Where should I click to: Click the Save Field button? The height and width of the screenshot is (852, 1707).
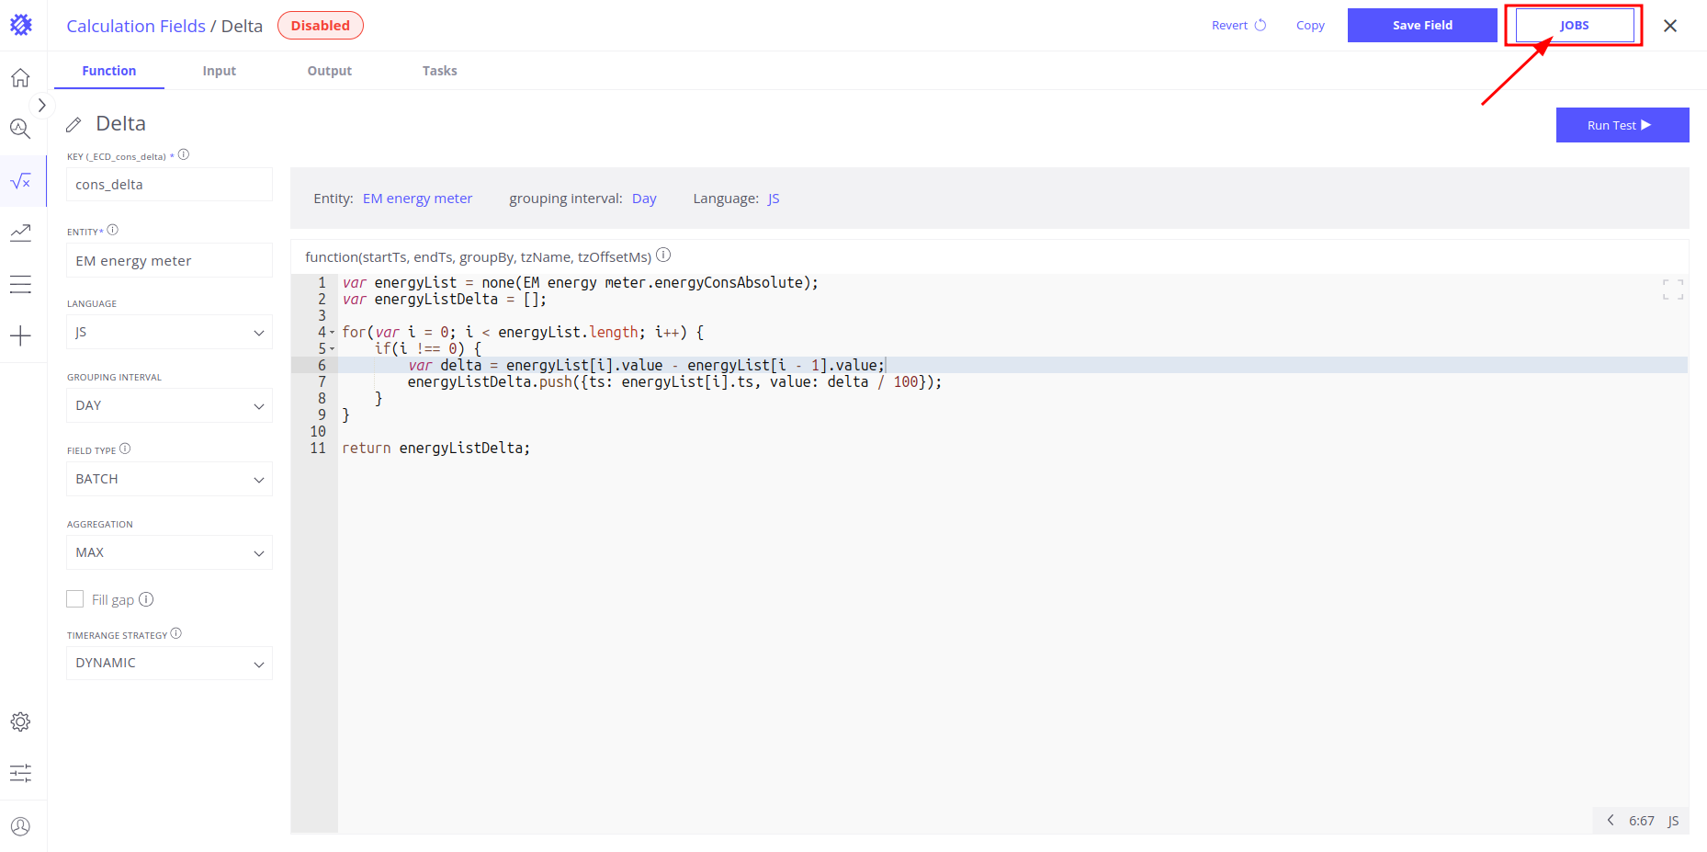(x=1421, y=26)
